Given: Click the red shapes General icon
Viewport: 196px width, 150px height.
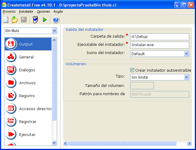Looking at the screenshot, I should 11,57.
